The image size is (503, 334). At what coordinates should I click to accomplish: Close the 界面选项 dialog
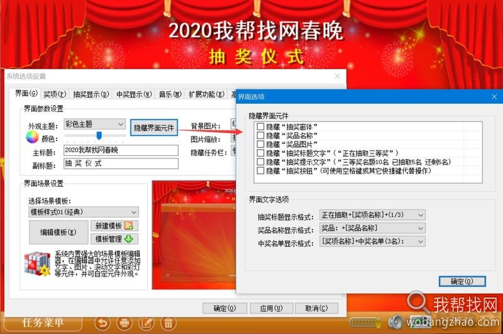click(x=494, y=97)
